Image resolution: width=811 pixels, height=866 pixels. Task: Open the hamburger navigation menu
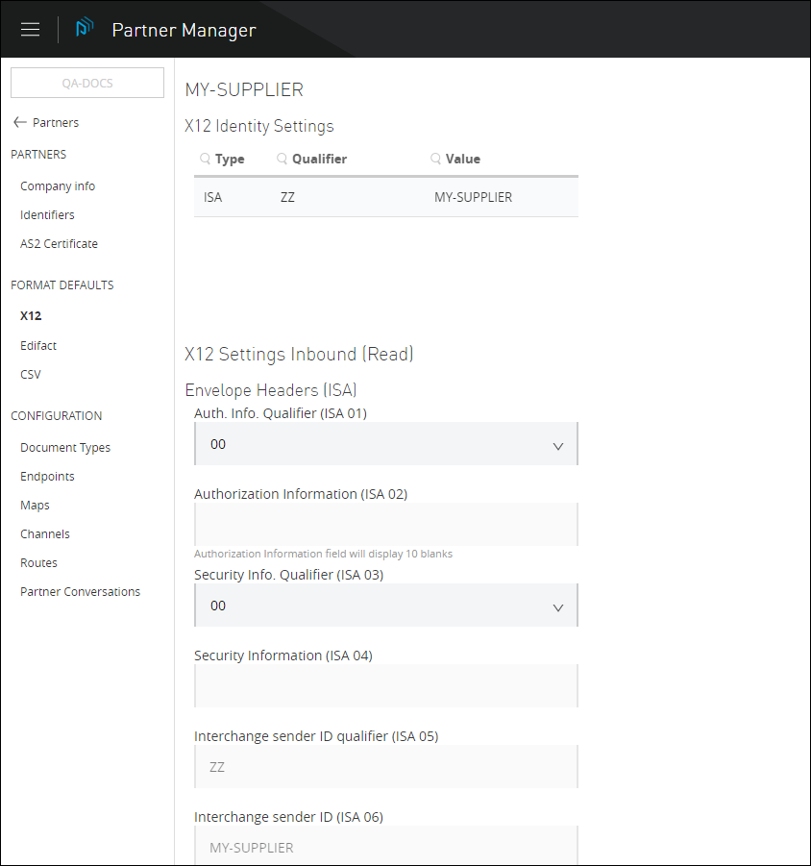point(30,29)
